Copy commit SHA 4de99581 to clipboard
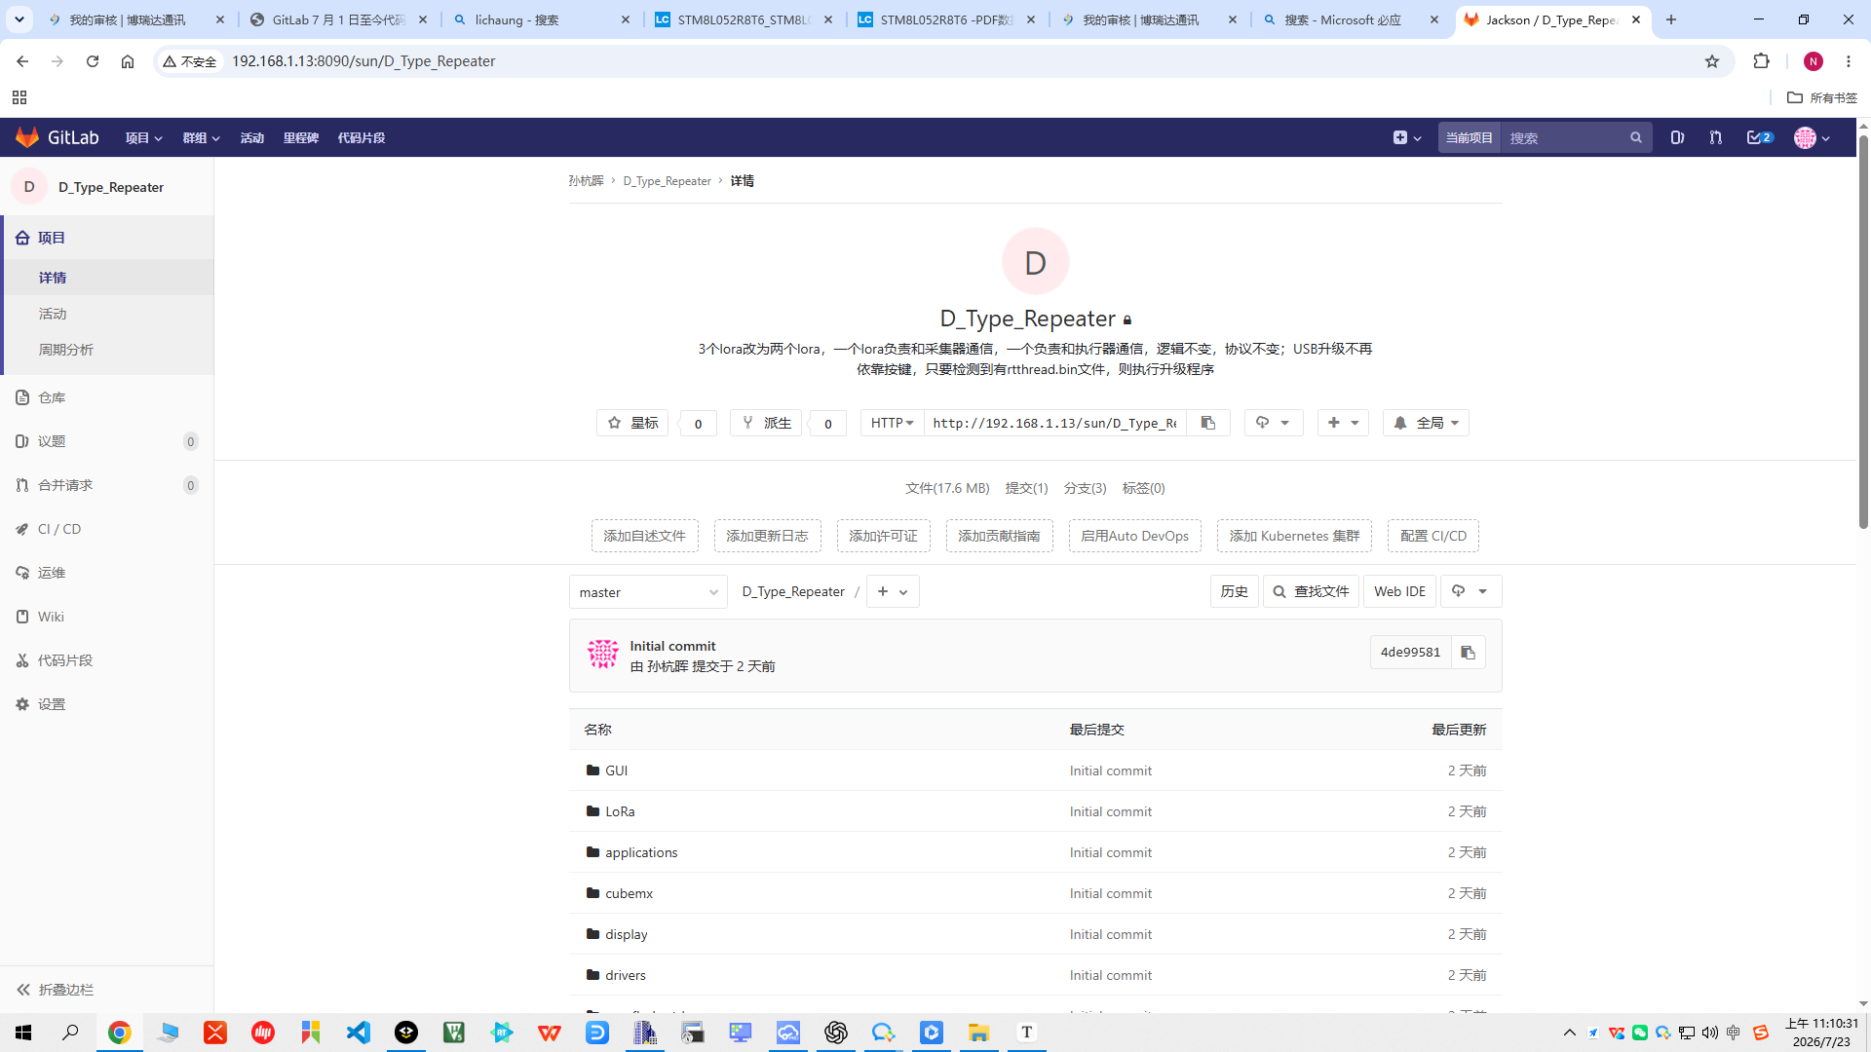The height and width of the screenshot is (1052, 1871). click(x=1469, y=653)
